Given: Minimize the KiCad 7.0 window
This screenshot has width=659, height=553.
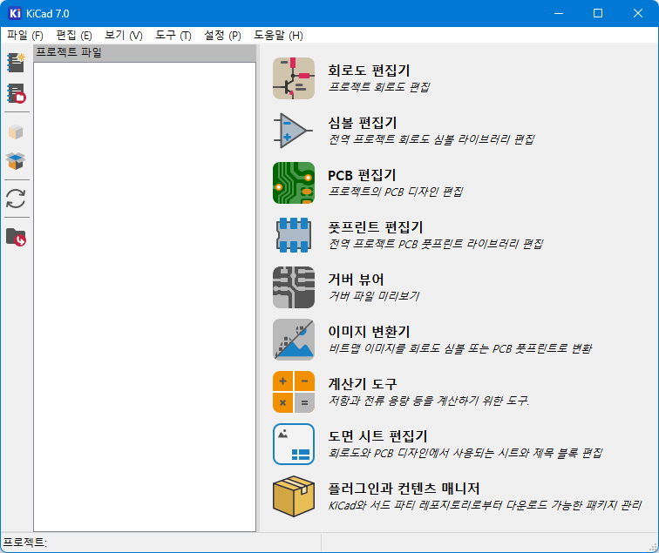Looking at the screenshot, I should pyautogui.click(x=559, y=13).
